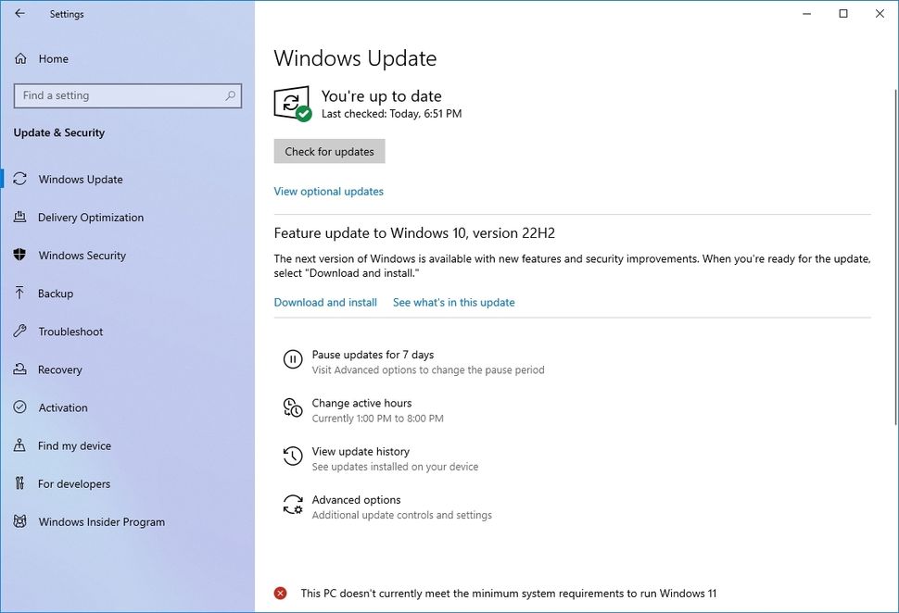Click the Advanced options gear icon
Screen dimensions: 899x613
[x=292, y=505]
